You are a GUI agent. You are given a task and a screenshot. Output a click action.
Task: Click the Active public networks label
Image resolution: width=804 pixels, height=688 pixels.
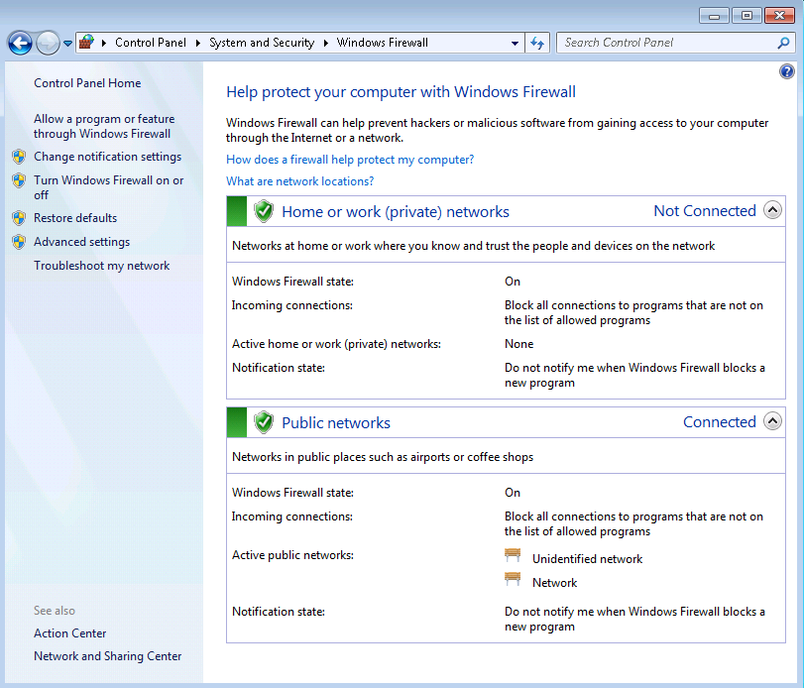292,555
